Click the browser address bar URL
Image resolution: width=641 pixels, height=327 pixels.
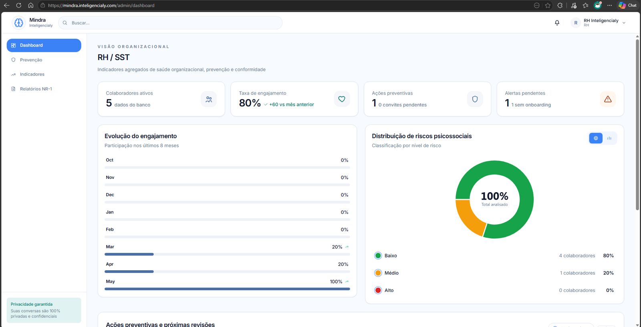[x=101, y=6]
